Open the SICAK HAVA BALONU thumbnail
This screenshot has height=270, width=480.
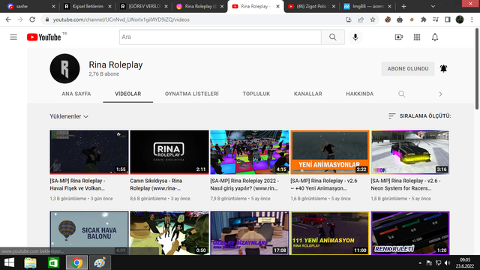point(89,233)
